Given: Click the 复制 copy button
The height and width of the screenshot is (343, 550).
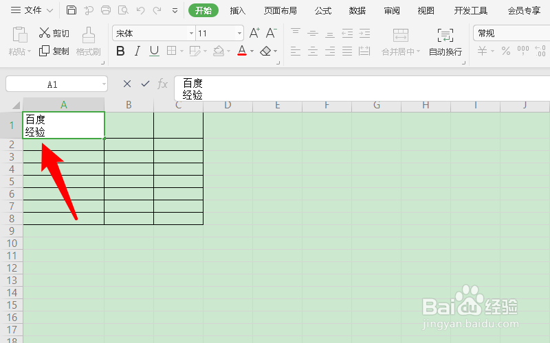Looking at the screenshot, I should coord(54,51).
